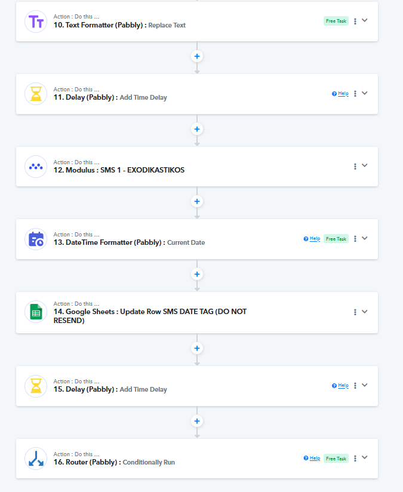Open Help link for step 16 Router
This screenshot has width=403, height=492.
tap(312, 458)
